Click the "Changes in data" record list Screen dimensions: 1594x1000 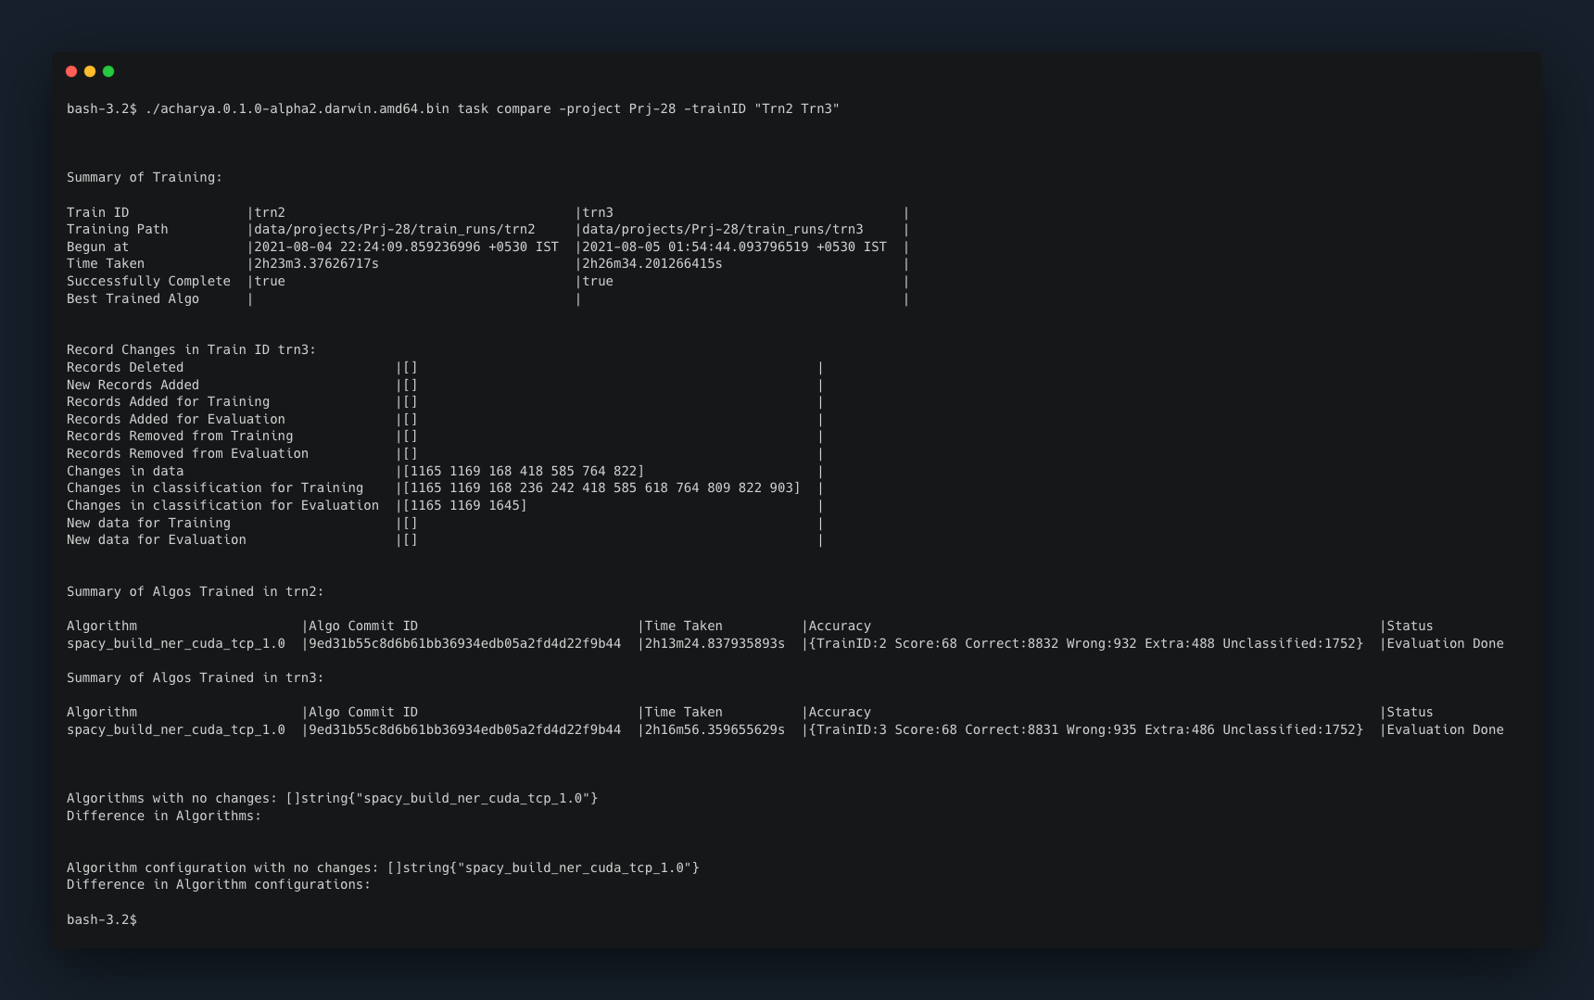point(524,472)
